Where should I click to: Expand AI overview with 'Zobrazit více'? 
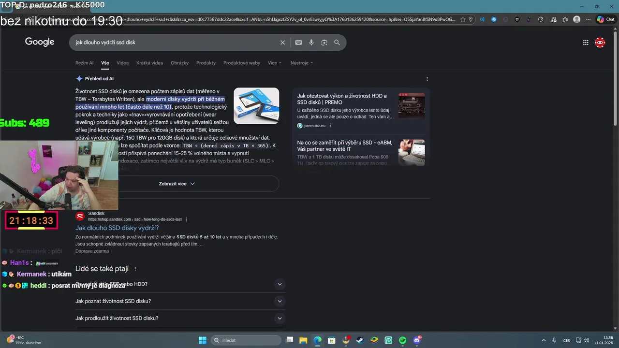click(x=177, y=184)
